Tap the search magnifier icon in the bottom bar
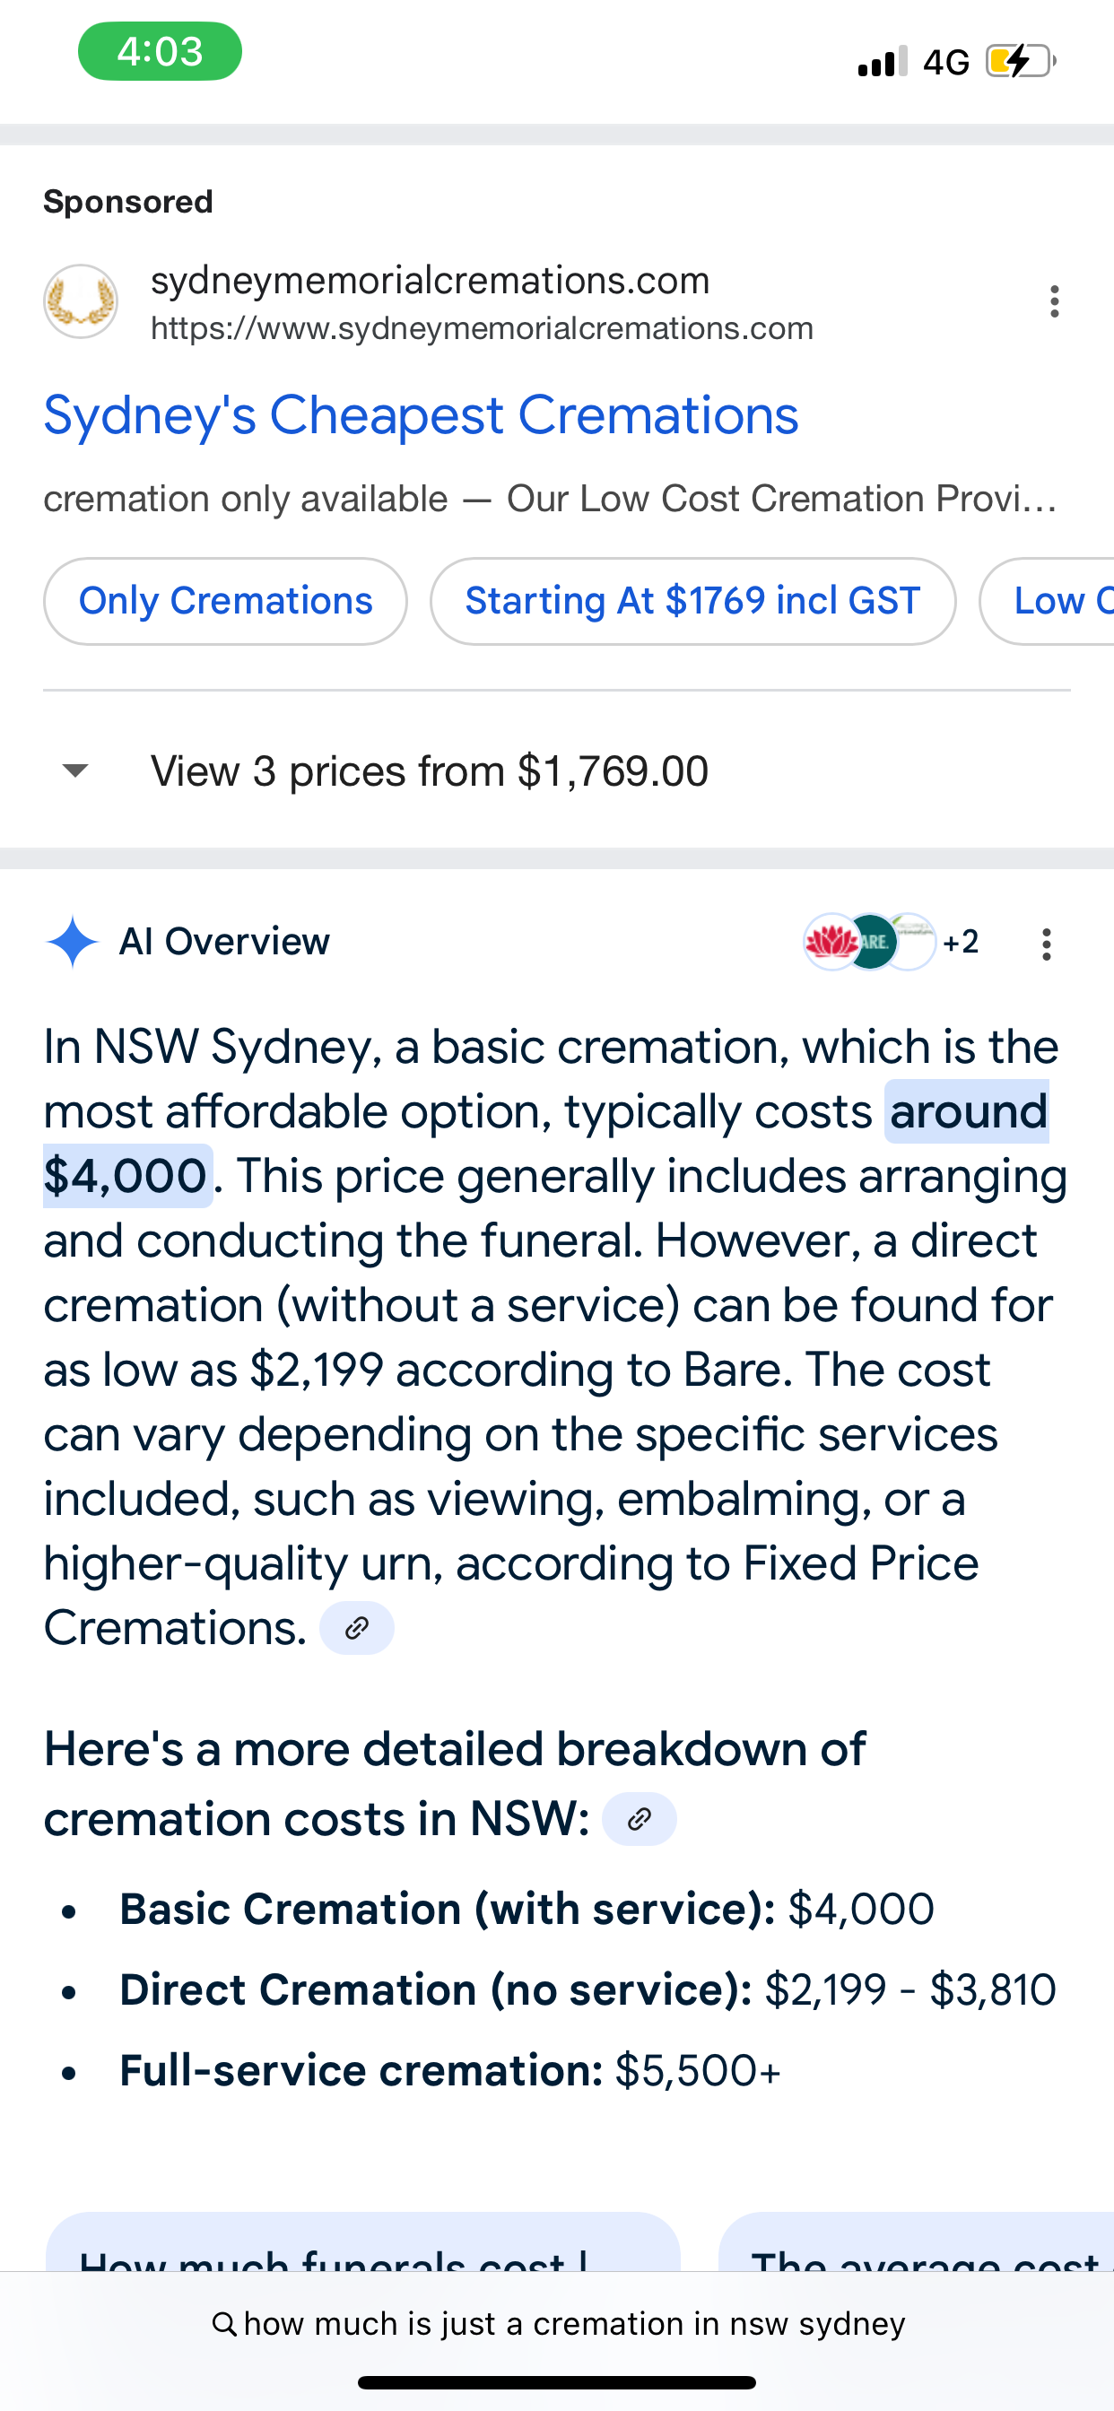This screenshot has height=2411, width=1114. click(223, 2324)
